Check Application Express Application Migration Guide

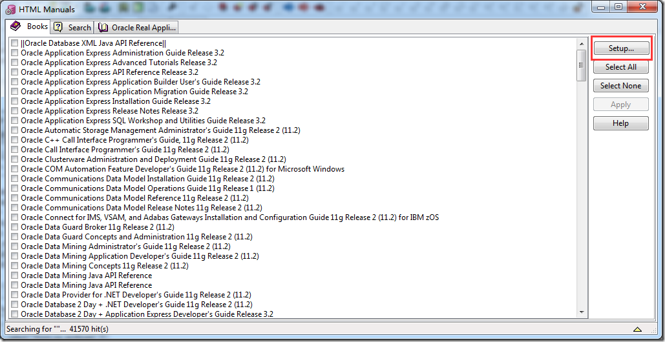(x=14, y=92)
